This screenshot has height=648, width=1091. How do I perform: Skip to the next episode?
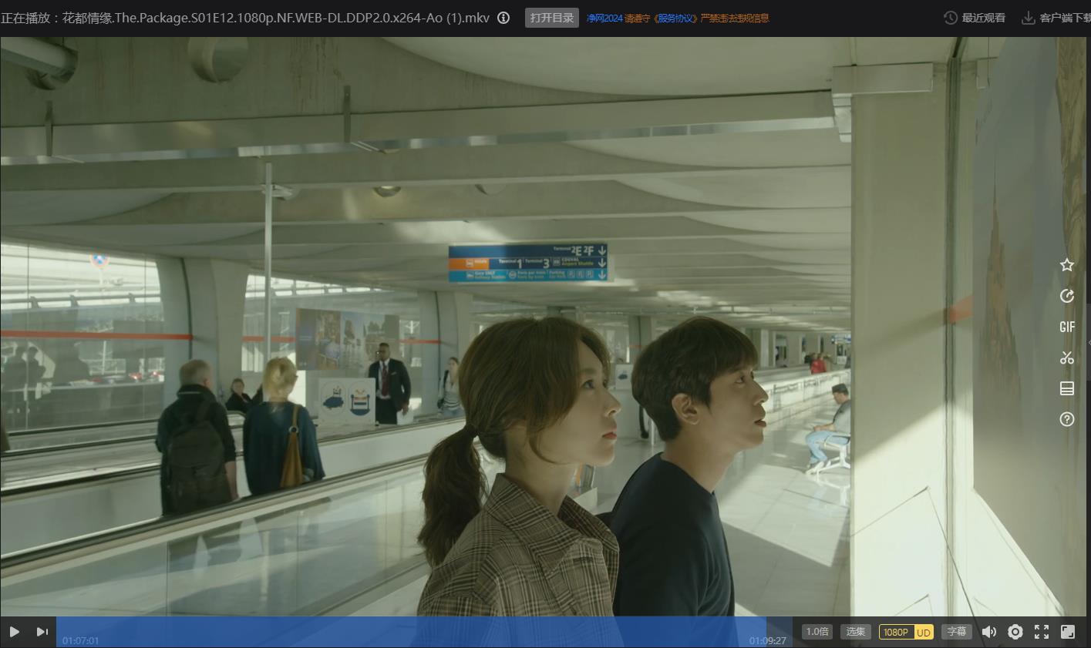pyautogui.click(x=42, y=632)
